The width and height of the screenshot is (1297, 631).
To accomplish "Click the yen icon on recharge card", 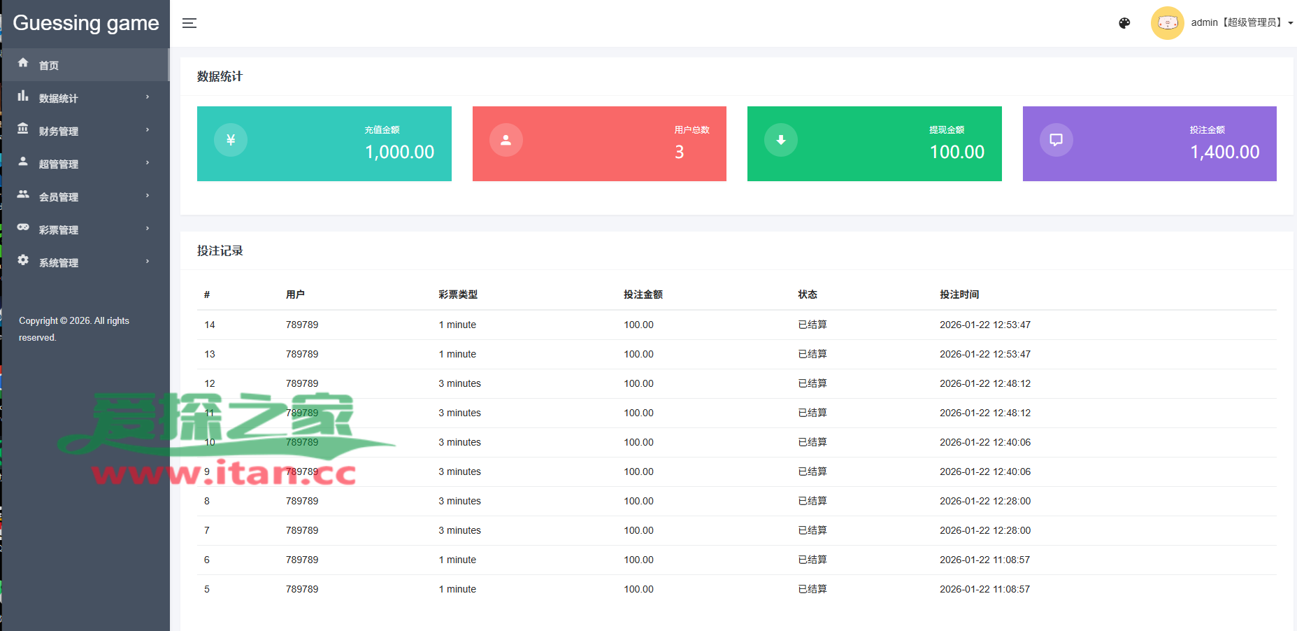I will (x=231, y=140).
